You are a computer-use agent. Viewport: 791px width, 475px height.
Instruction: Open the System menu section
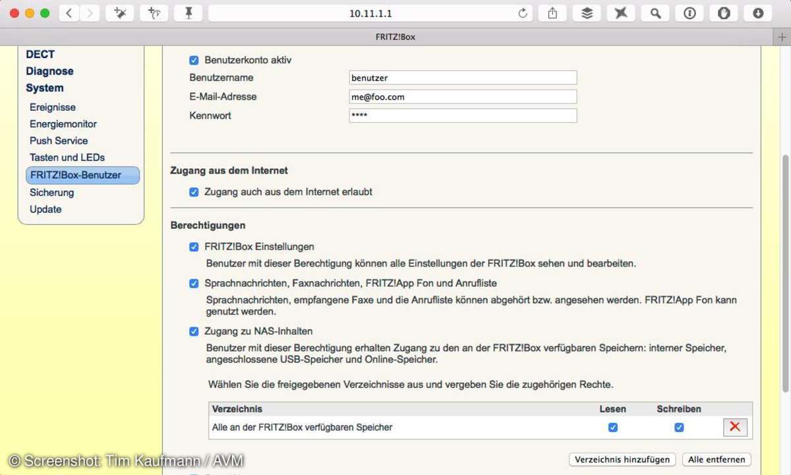coord(45,88)
